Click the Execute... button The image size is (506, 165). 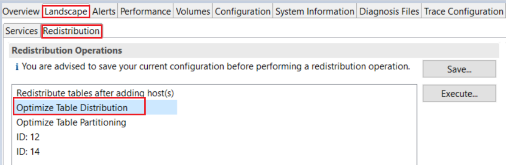click(x=459, y=94)
